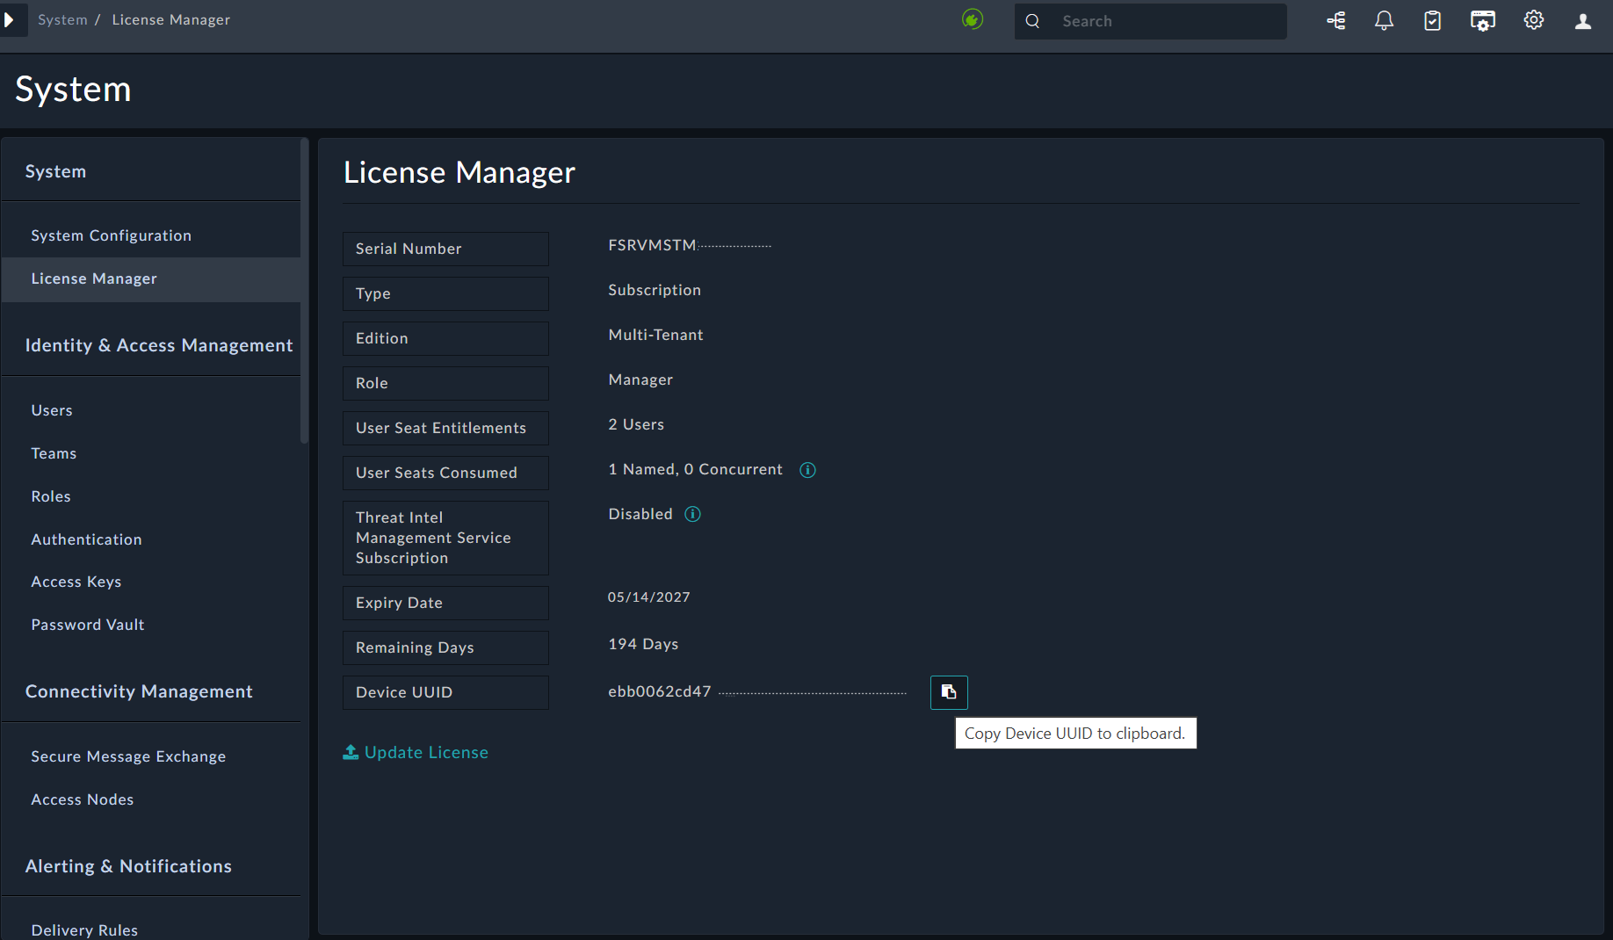Click the Threat Intel Management Service Subscription label
Viewport: 1613px width, 940px height.
click(x=445, y=538)
